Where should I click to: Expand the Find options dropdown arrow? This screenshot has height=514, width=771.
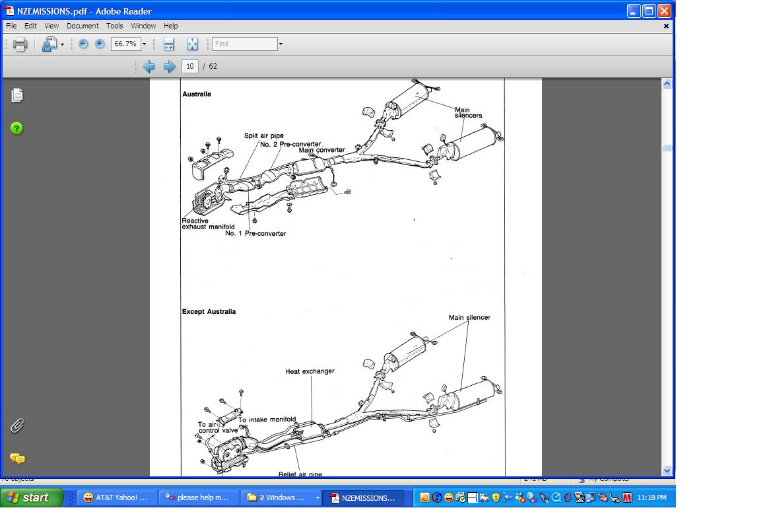tap(281, 44)
